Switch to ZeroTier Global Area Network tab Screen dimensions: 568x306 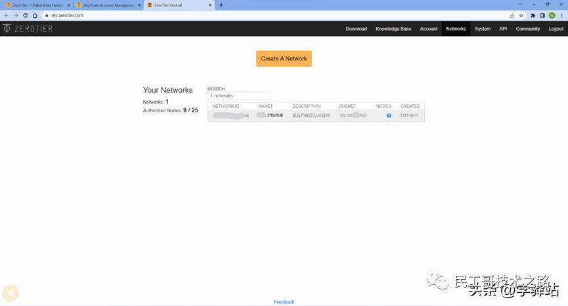(x=37, y=5)
